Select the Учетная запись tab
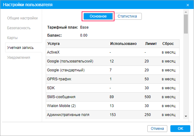This screenshot has height=136, width=194. click(20, 48)
